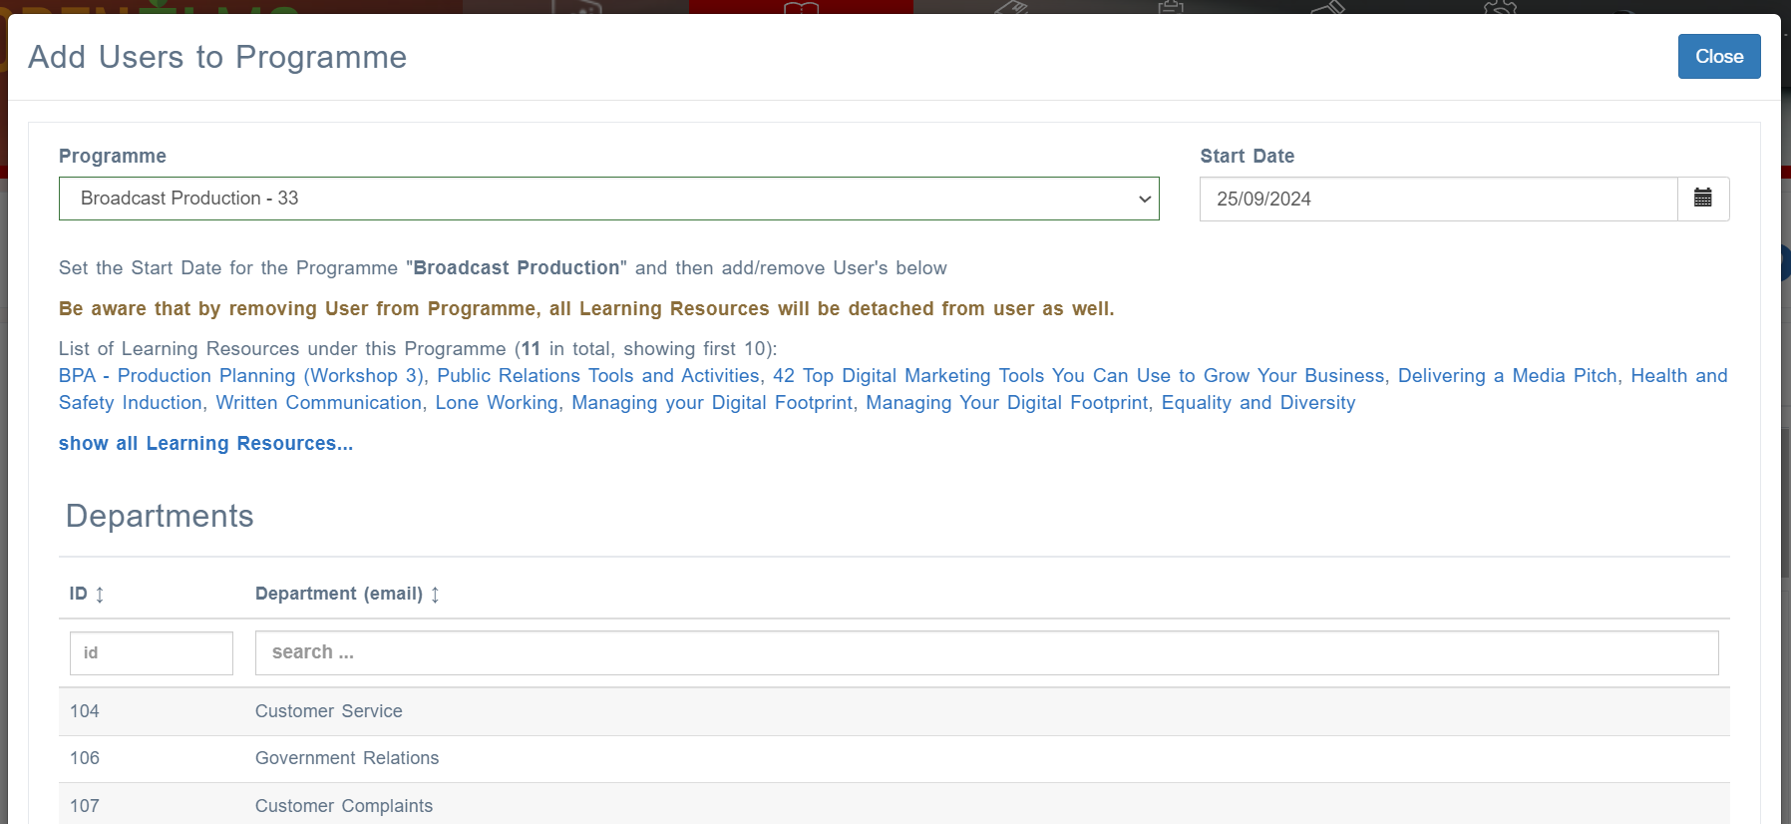Screen dimensions: 1791x824
Task: Focus the department id filter box
Action: pos(152,652)
